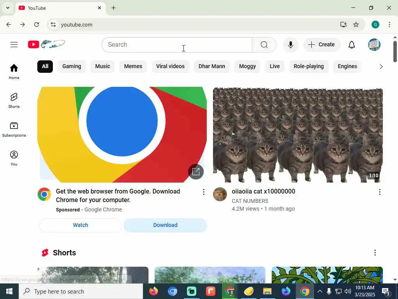The image size is (398, 299).
Task: Open the Windows Start menu
Action: (9, 291)
